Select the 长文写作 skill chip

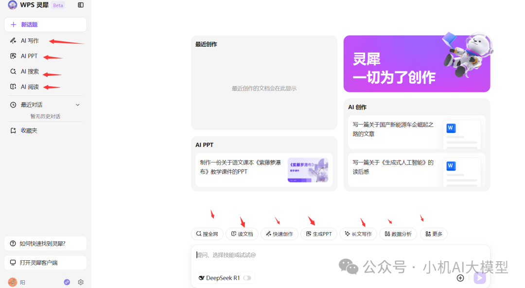[x=358, y=234]
